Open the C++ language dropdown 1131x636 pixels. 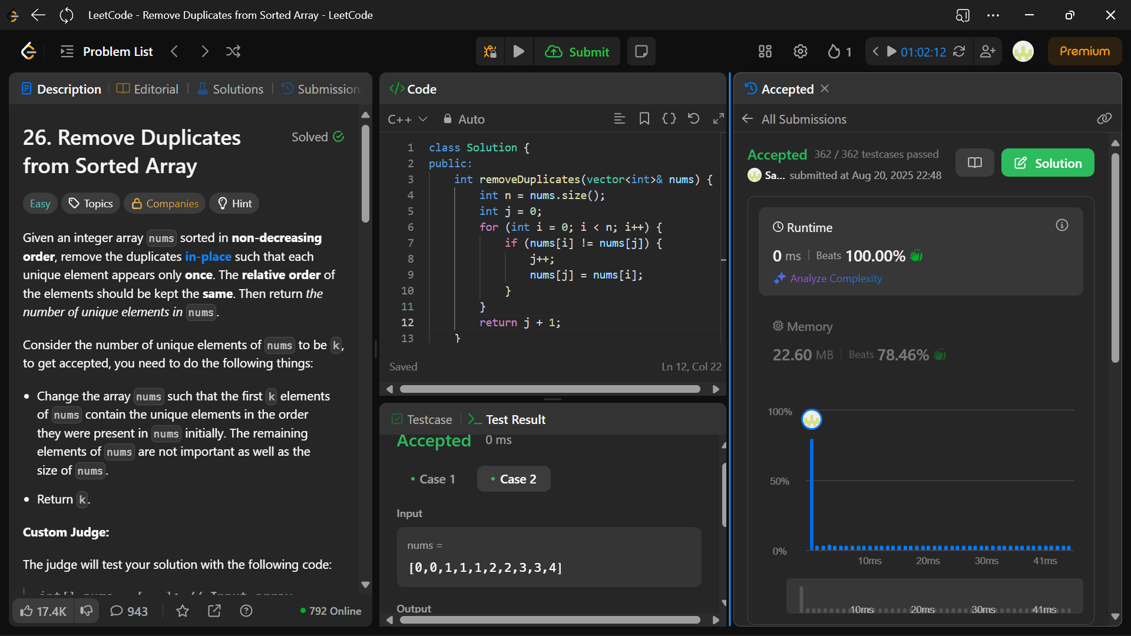click(x=407, y=120)
